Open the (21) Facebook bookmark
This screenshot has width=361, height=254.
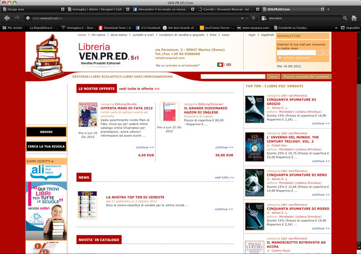[148, 28]
